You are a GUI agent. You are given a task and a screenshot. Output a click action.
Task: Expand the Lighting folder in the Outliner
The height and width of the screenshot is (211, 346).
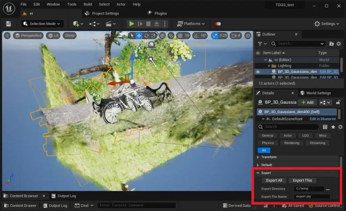(x=269, y=65)
